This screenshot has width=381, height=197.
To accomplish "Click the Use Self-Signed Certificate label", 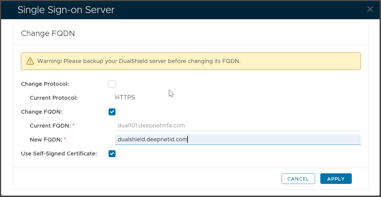I will click(59, 154).
